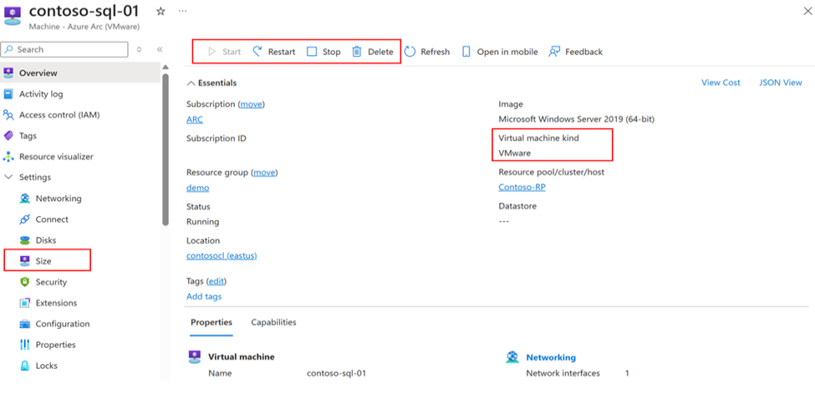The image size is (815, 403).
Task: Close the blade with the X button
Action: click(807, 10)
